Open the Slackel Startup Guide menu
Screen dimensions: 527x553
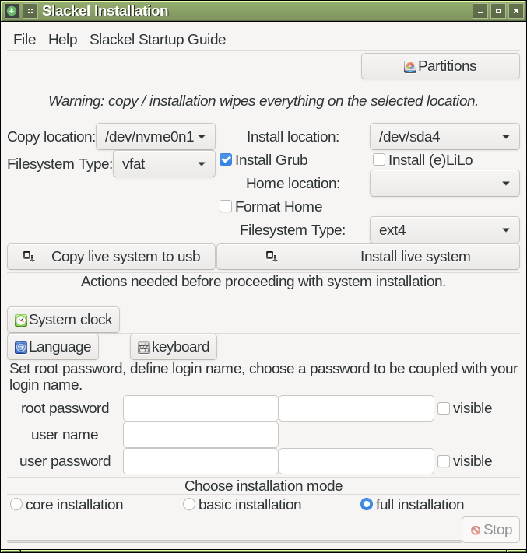click(x=157, y=40)
